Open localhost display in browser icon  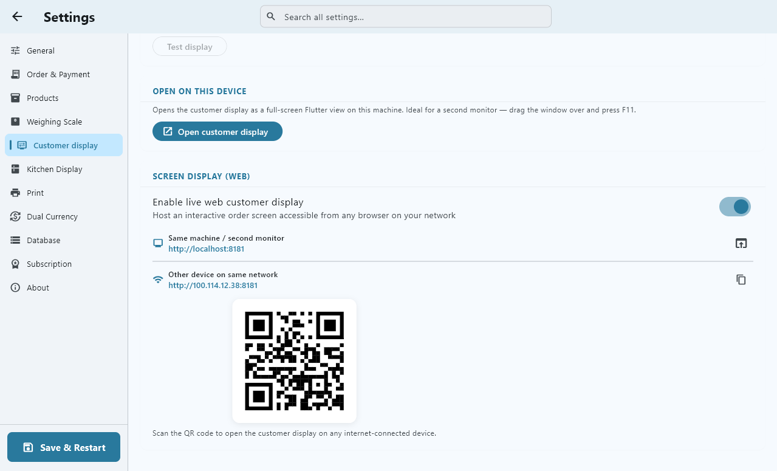tap(741, 243)
